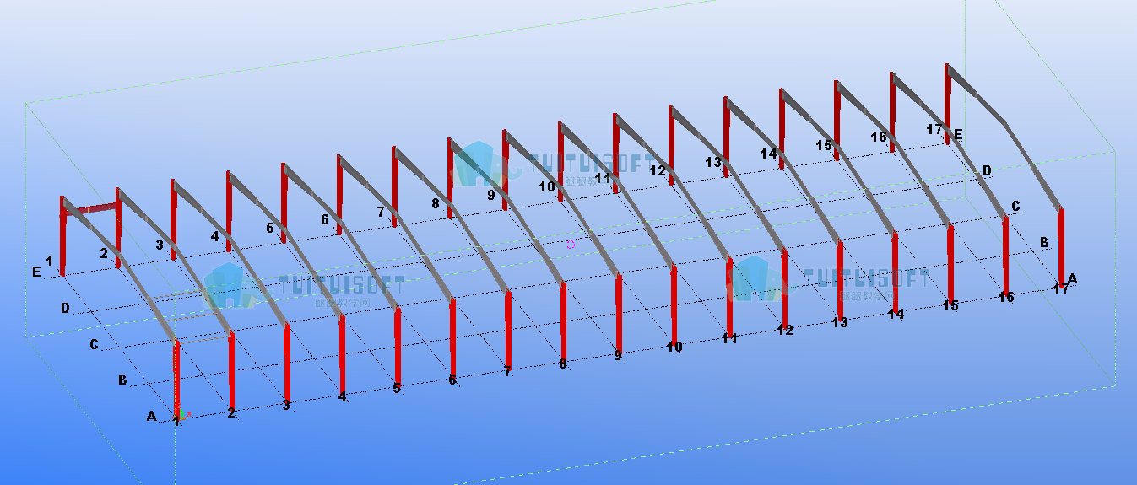Select the rear red column at grid E-1

[62, 235]
